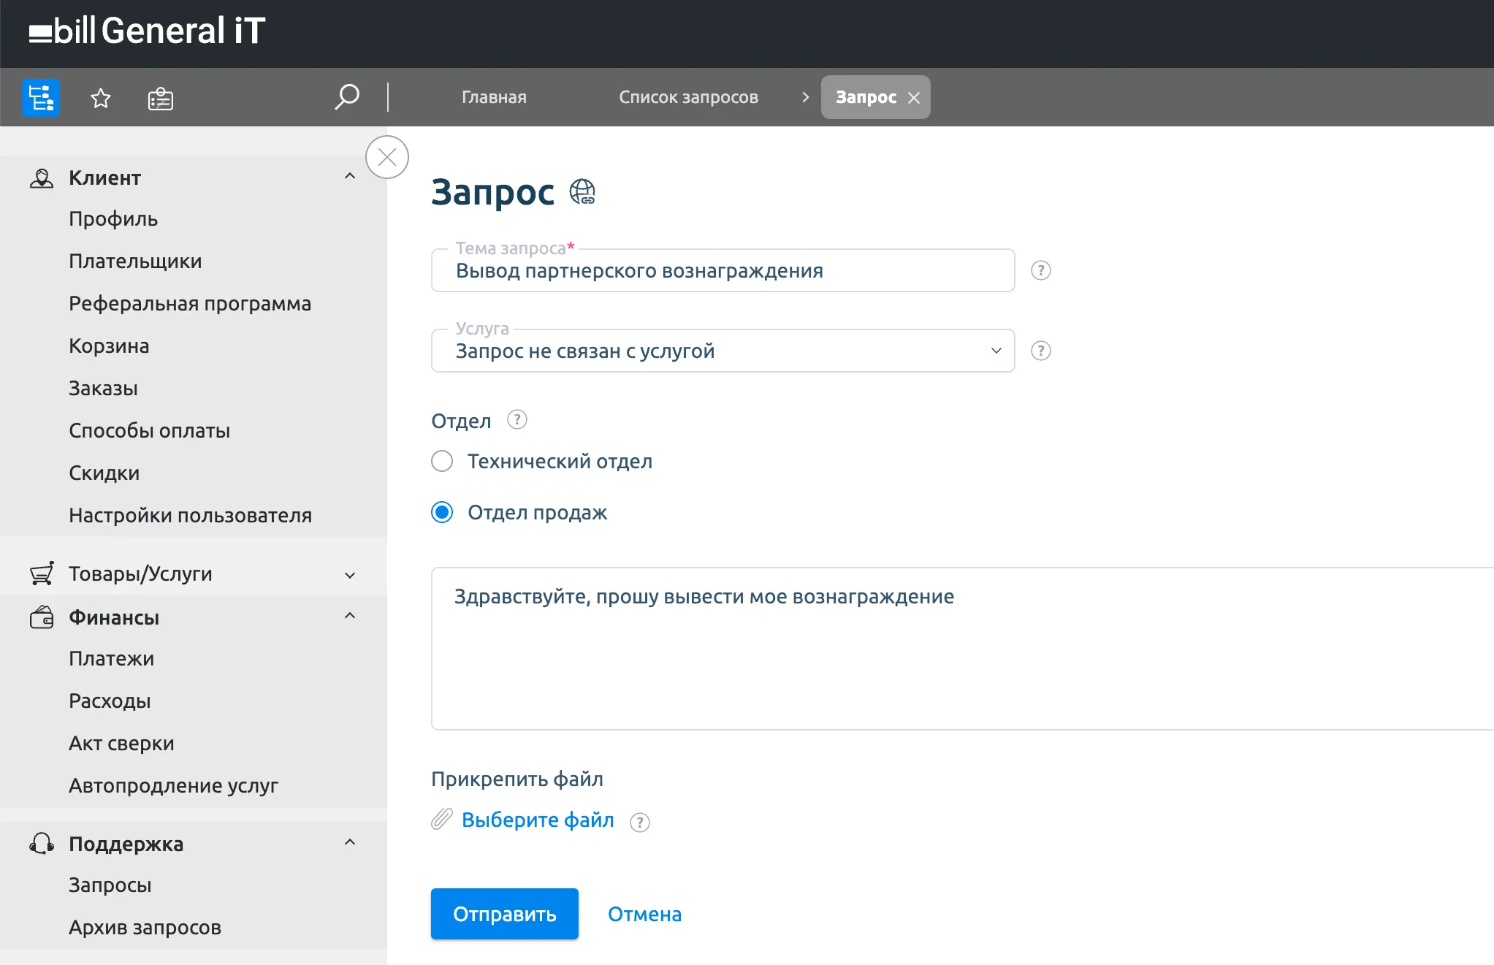This screenshot has width=1494, height=965.
Task: Show help for Отдел section
Action: 517,420
